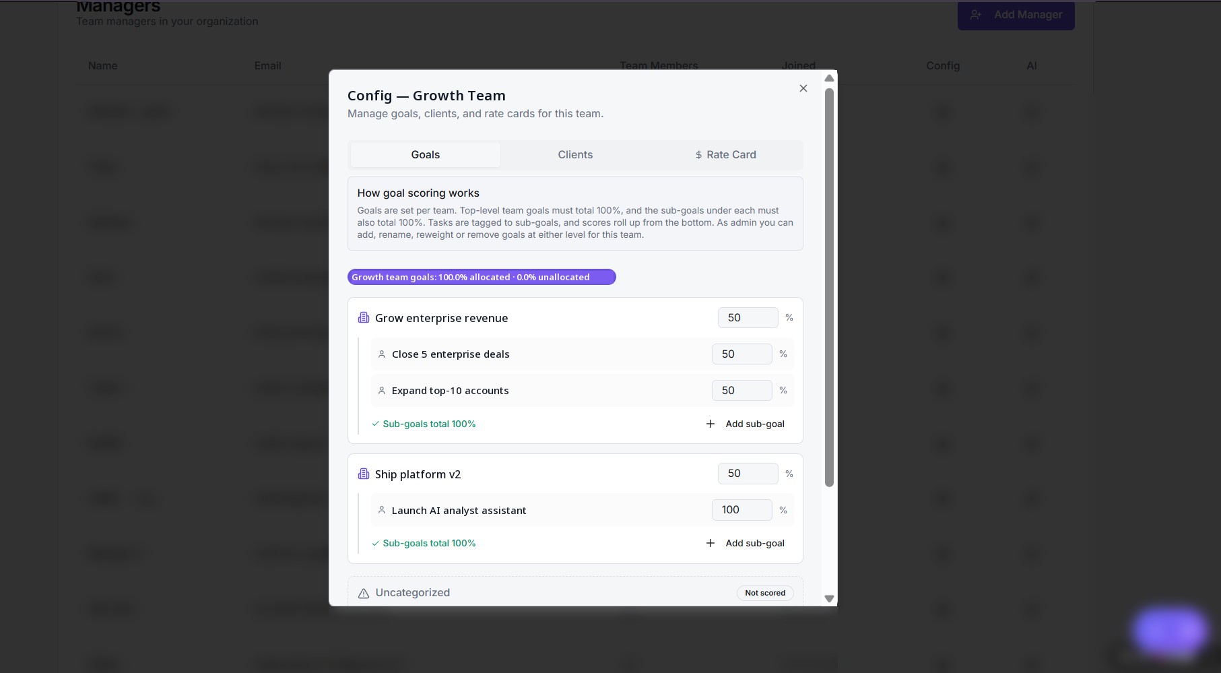Screen dimensions: 1221x673
Task: Click the building icon beside Grow enterprise revenue
Action: click(364, 317)
